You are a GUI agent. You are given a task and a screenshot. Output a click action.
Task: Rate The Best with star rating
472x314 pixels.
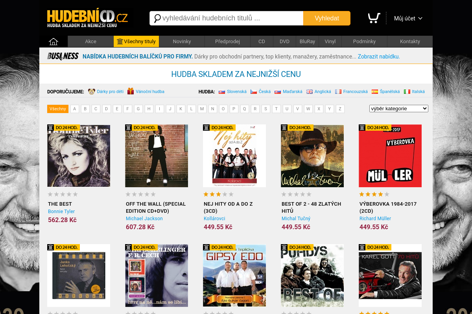click(63, 194)
